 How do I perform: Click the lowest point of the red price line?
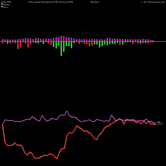pos(57,159)
